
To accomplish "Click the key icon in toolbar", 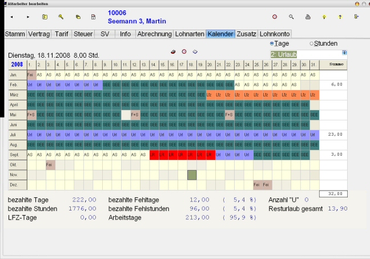I will (61, 17).
